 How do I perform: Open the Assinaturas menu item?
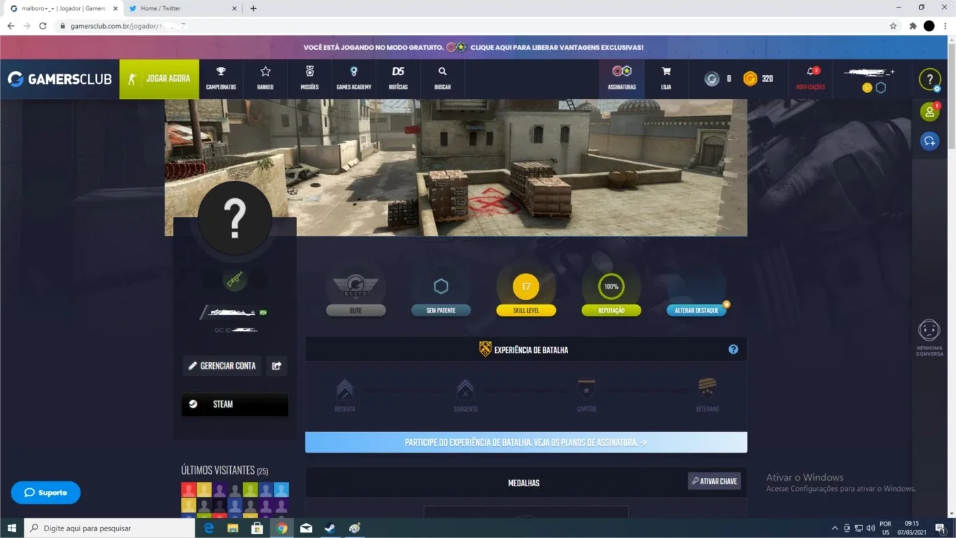click(x=622, y=79)
